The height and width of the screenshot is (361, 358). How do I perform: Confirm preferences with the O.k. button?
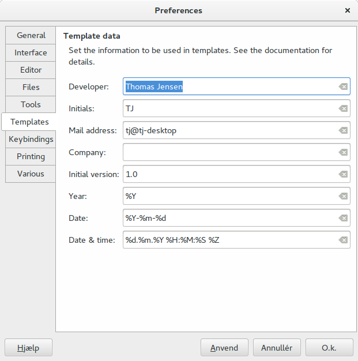(329, 348)
